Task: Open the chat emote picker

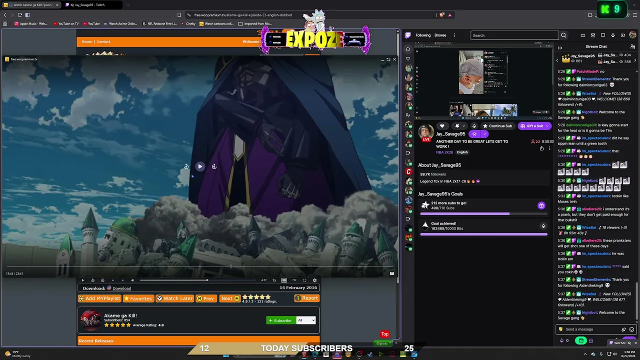Action: click(x=632, y=329)
